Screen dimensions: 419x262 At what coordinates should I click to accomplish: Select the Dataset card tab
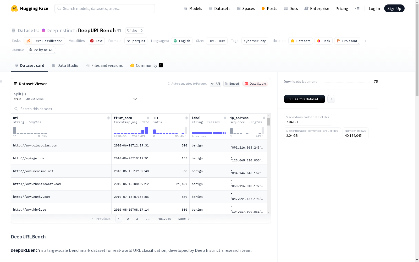click(29, 65)
